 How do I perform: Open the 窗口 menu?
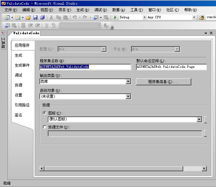pyautogui.click(x=155, y=10)
